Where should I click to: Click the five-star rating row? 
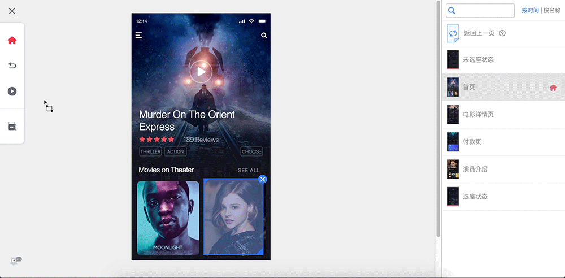coord(157,139)
